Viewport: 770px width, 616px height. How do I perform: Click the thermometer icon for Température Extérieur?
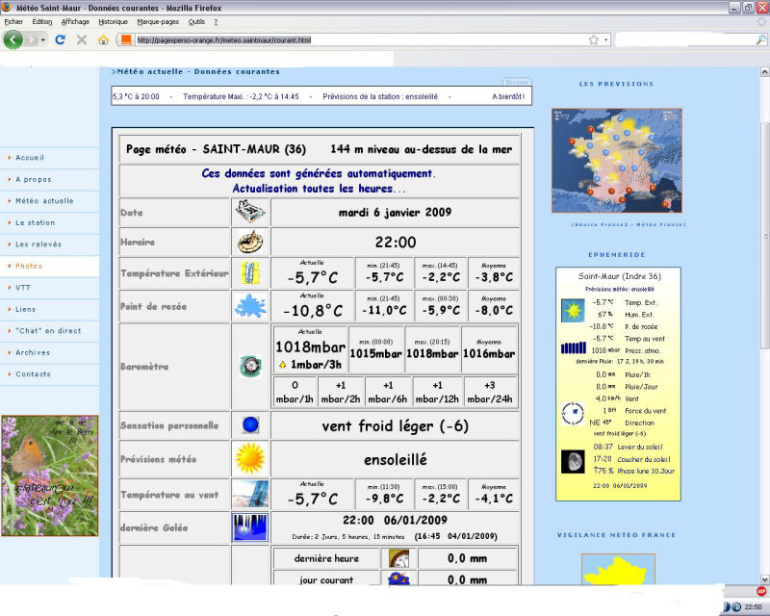250,273
